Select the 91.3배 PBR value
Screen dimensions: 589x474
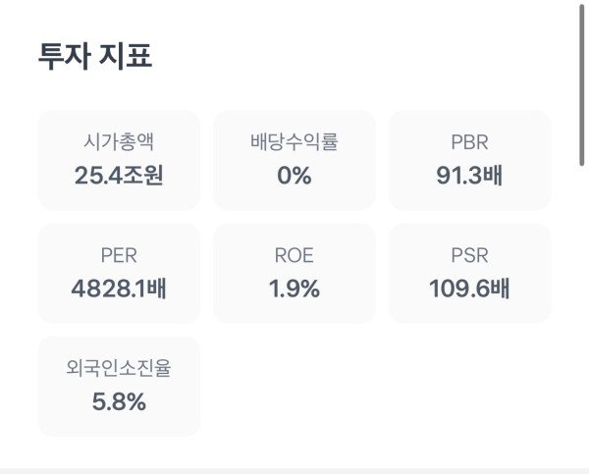coord(469,176)
